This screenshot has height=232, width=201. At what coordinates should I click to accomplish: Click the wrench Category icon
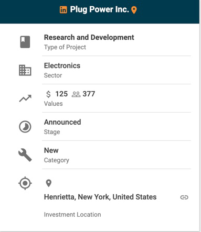click(x=25, y=155)
